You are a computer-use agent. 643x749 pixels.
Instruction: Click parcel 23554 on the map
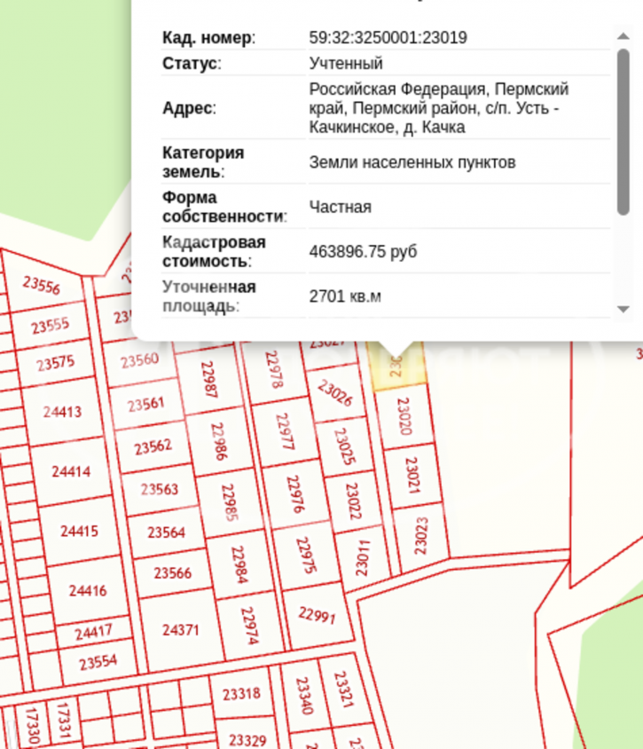click(x=98, y=662)
